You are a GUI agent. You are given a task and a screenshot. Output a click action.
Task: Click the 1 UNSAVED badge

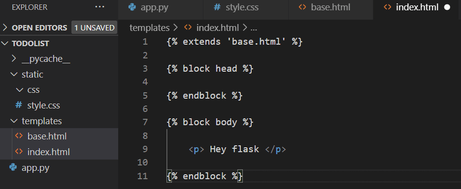click(94, 27)
